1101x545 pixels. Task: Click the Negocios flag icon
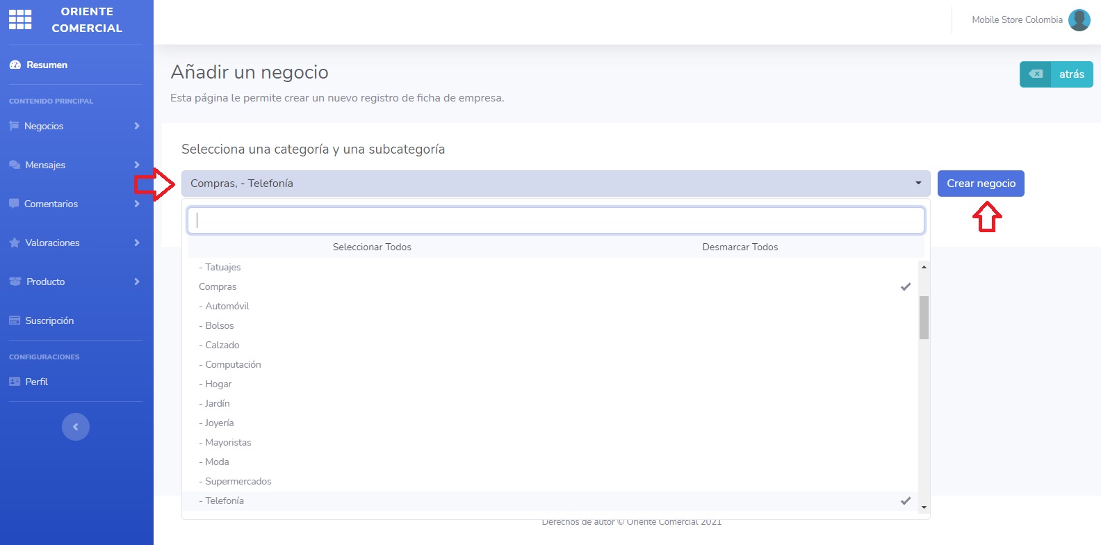14,126
